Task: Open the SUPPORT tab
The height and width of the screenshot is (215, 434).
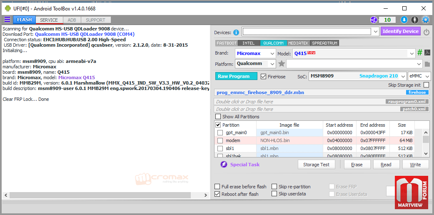Action: tap(95, 20)
